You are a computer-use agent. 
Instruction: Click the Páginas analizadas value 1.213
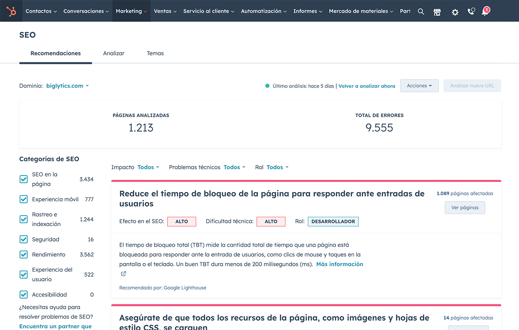click(141, 128)
